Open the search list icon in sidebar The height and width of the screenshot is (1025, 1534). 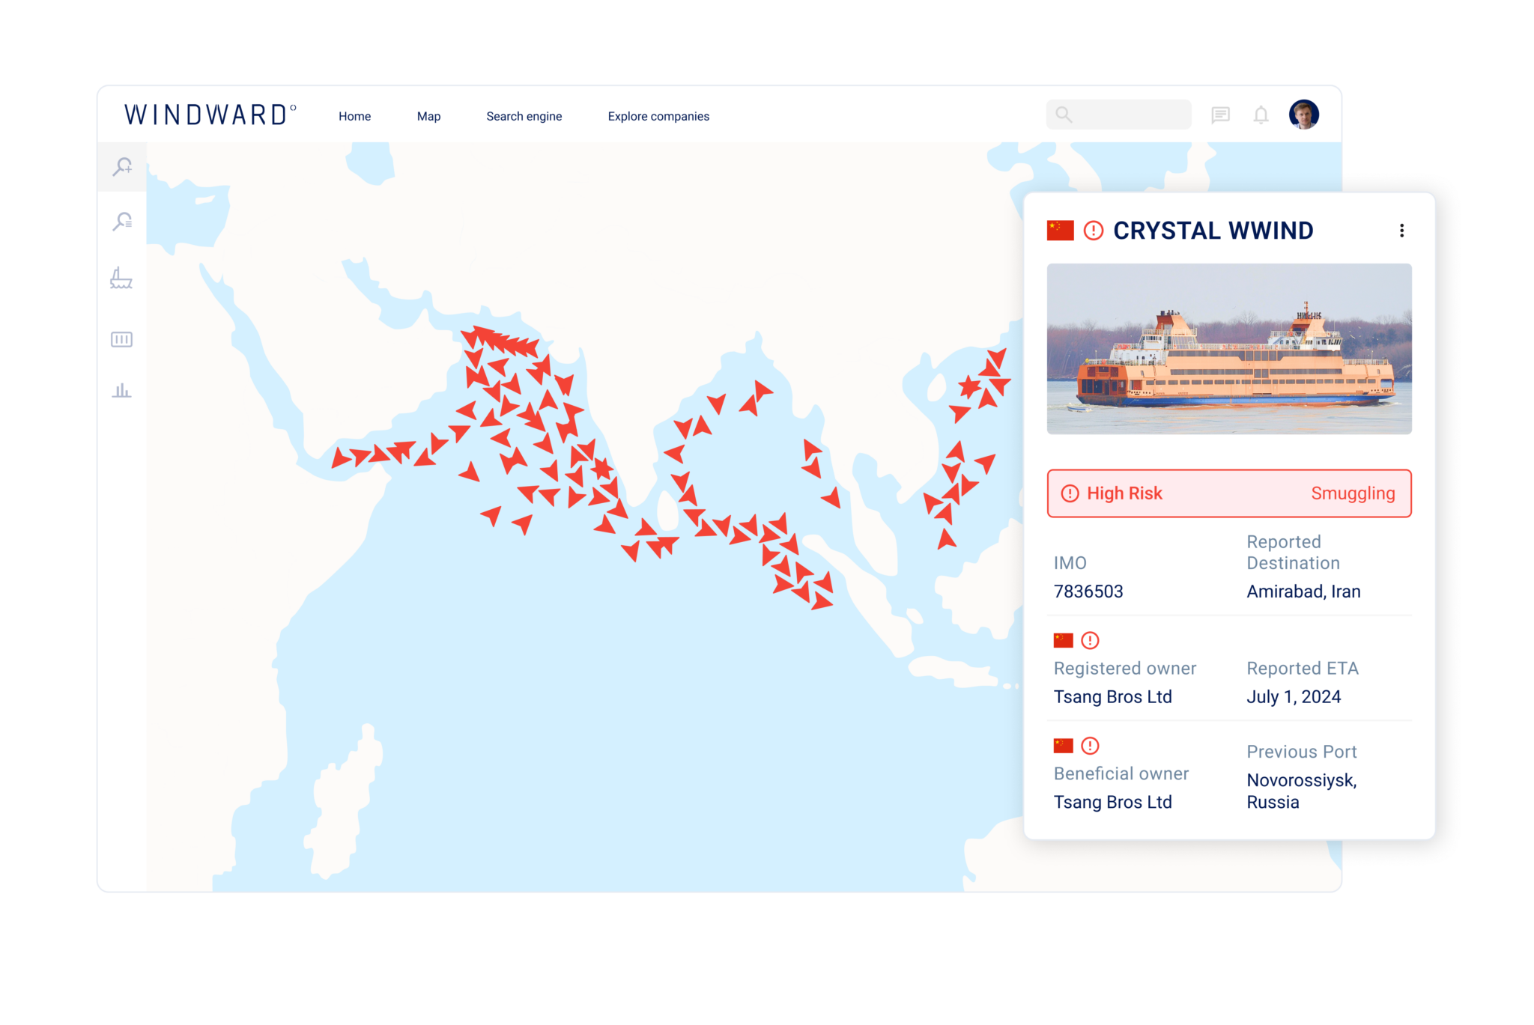click(122, 222)
